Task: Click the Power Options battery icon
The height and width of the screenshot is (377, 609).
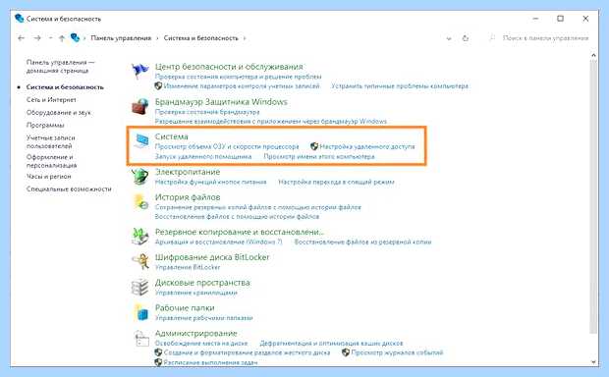Action: point(139,177)
